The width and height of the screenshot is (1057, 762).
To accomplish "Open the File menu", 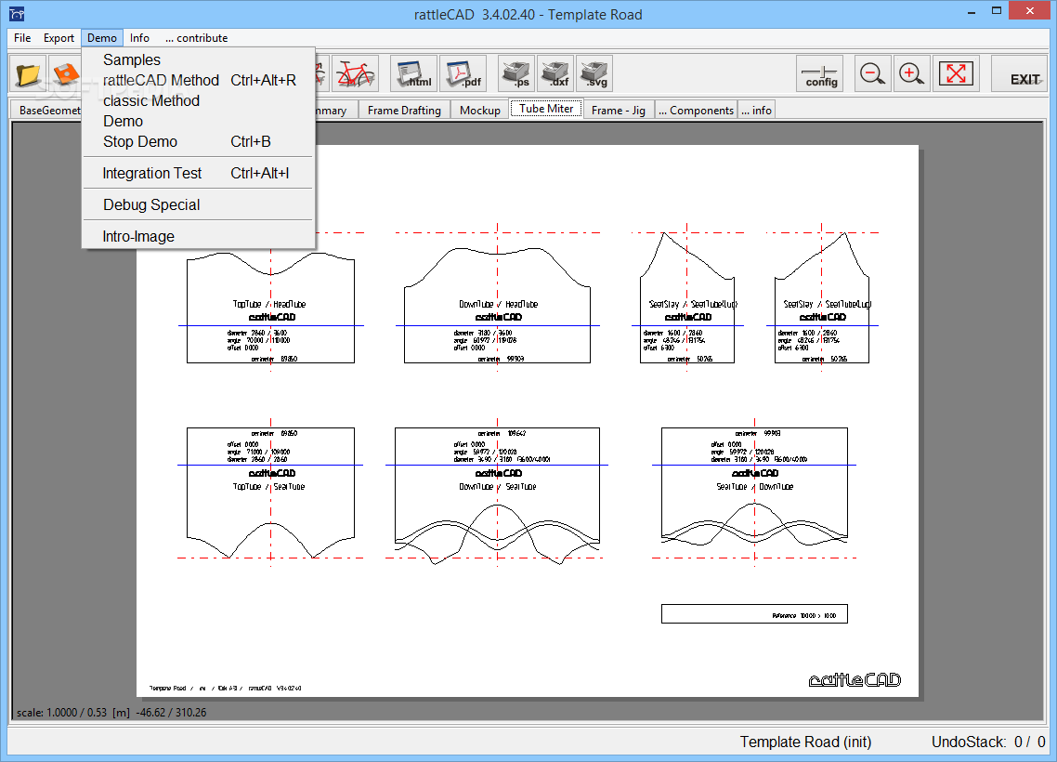I will point(22,38).
